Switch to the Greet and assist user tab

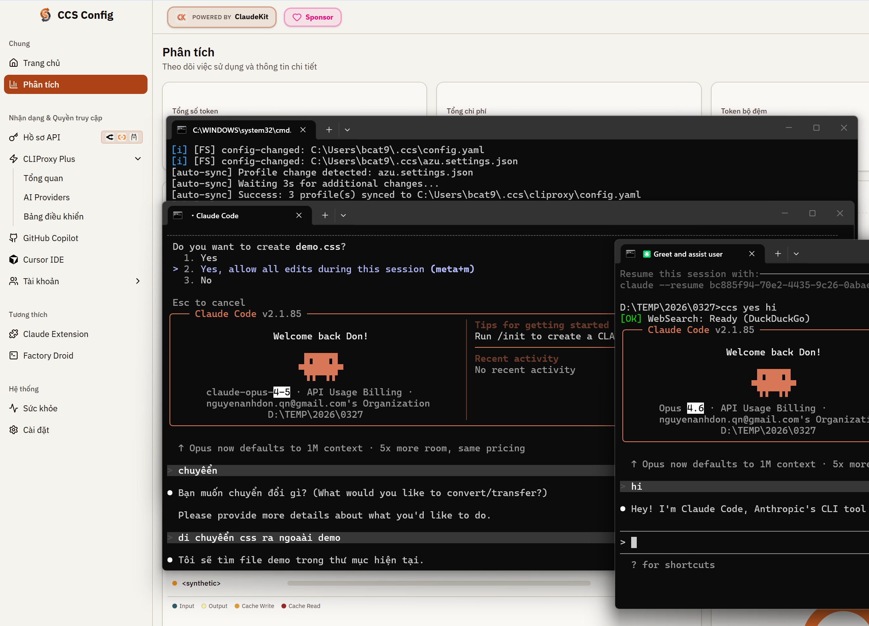tap(688, 254)
